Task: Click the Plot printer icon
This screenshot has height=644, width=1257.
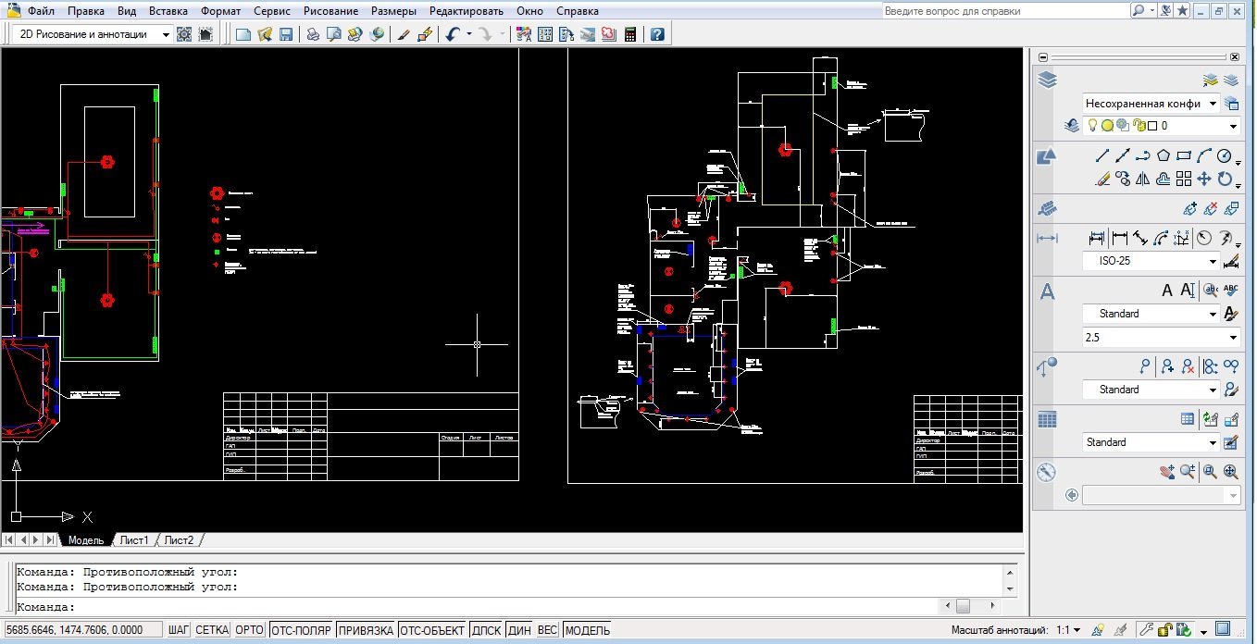Action: click(x=313, y=34)
